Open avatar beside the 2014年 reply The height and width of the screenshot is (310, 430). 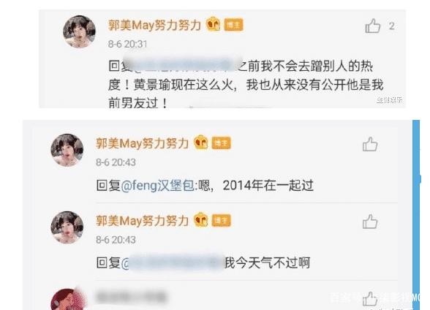coord(67,150)
